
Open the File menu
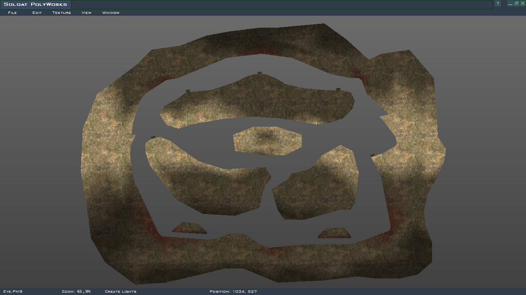(12, 13)
